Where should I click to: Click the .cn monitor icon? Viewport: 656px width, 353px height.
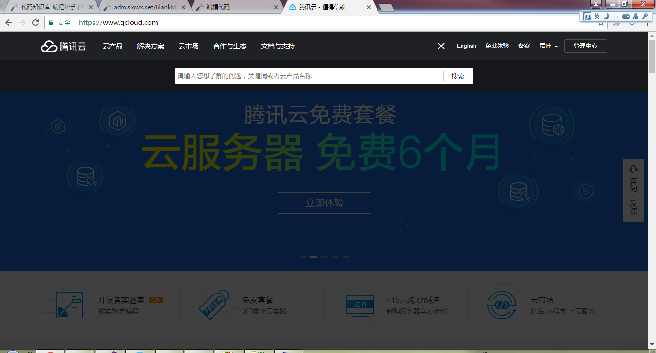click(x=360, y=305)
